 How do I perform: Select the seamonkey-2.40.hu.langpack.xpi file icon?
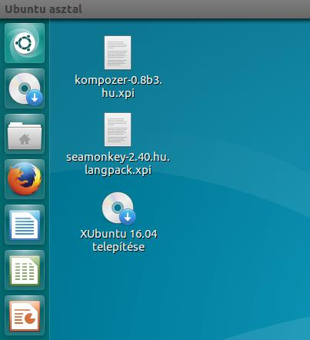coord(118,129)
